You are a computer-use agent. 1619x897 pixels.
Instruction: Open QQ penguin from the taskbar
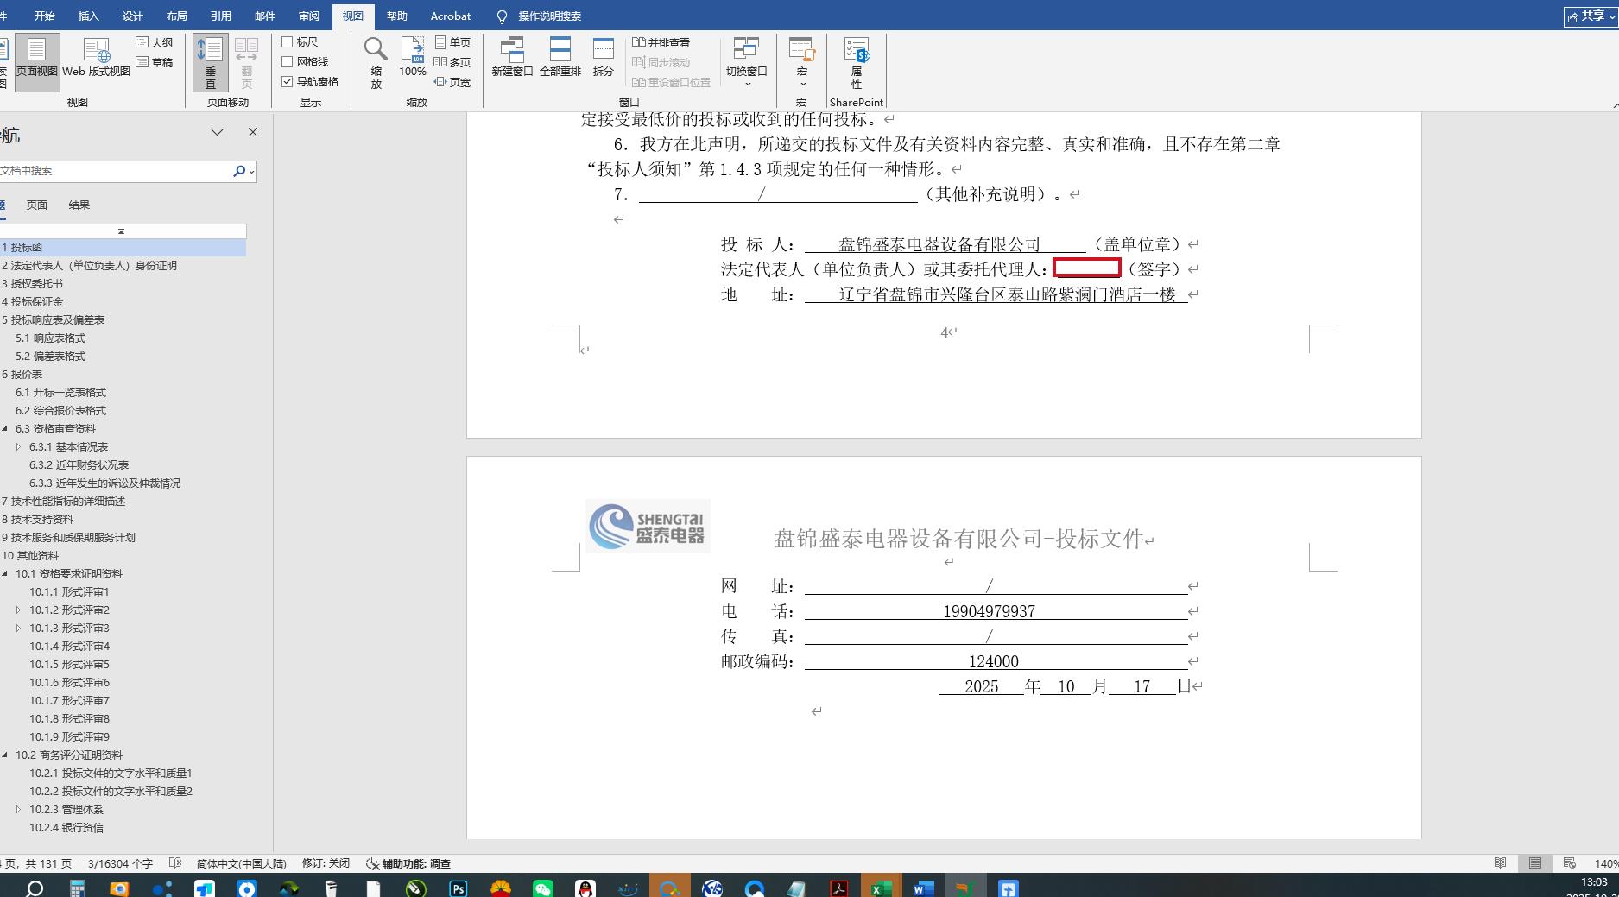point(585,888)
